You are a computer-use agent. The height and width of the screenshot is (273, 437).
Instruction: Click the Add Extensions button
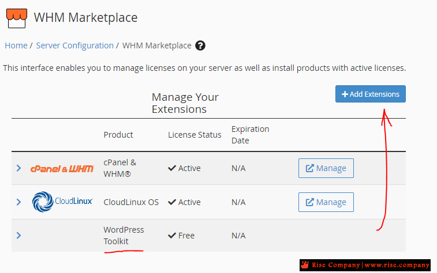coord(371,94)
